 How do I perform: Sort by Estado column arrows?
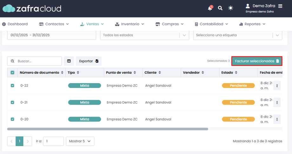[x=236, y=72]
